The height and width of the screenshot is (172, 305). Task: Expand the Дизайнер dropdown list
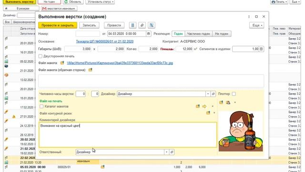208,94
